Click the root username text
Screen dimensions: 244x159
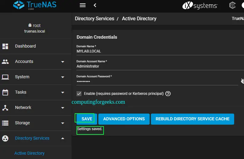pos(37,25)
